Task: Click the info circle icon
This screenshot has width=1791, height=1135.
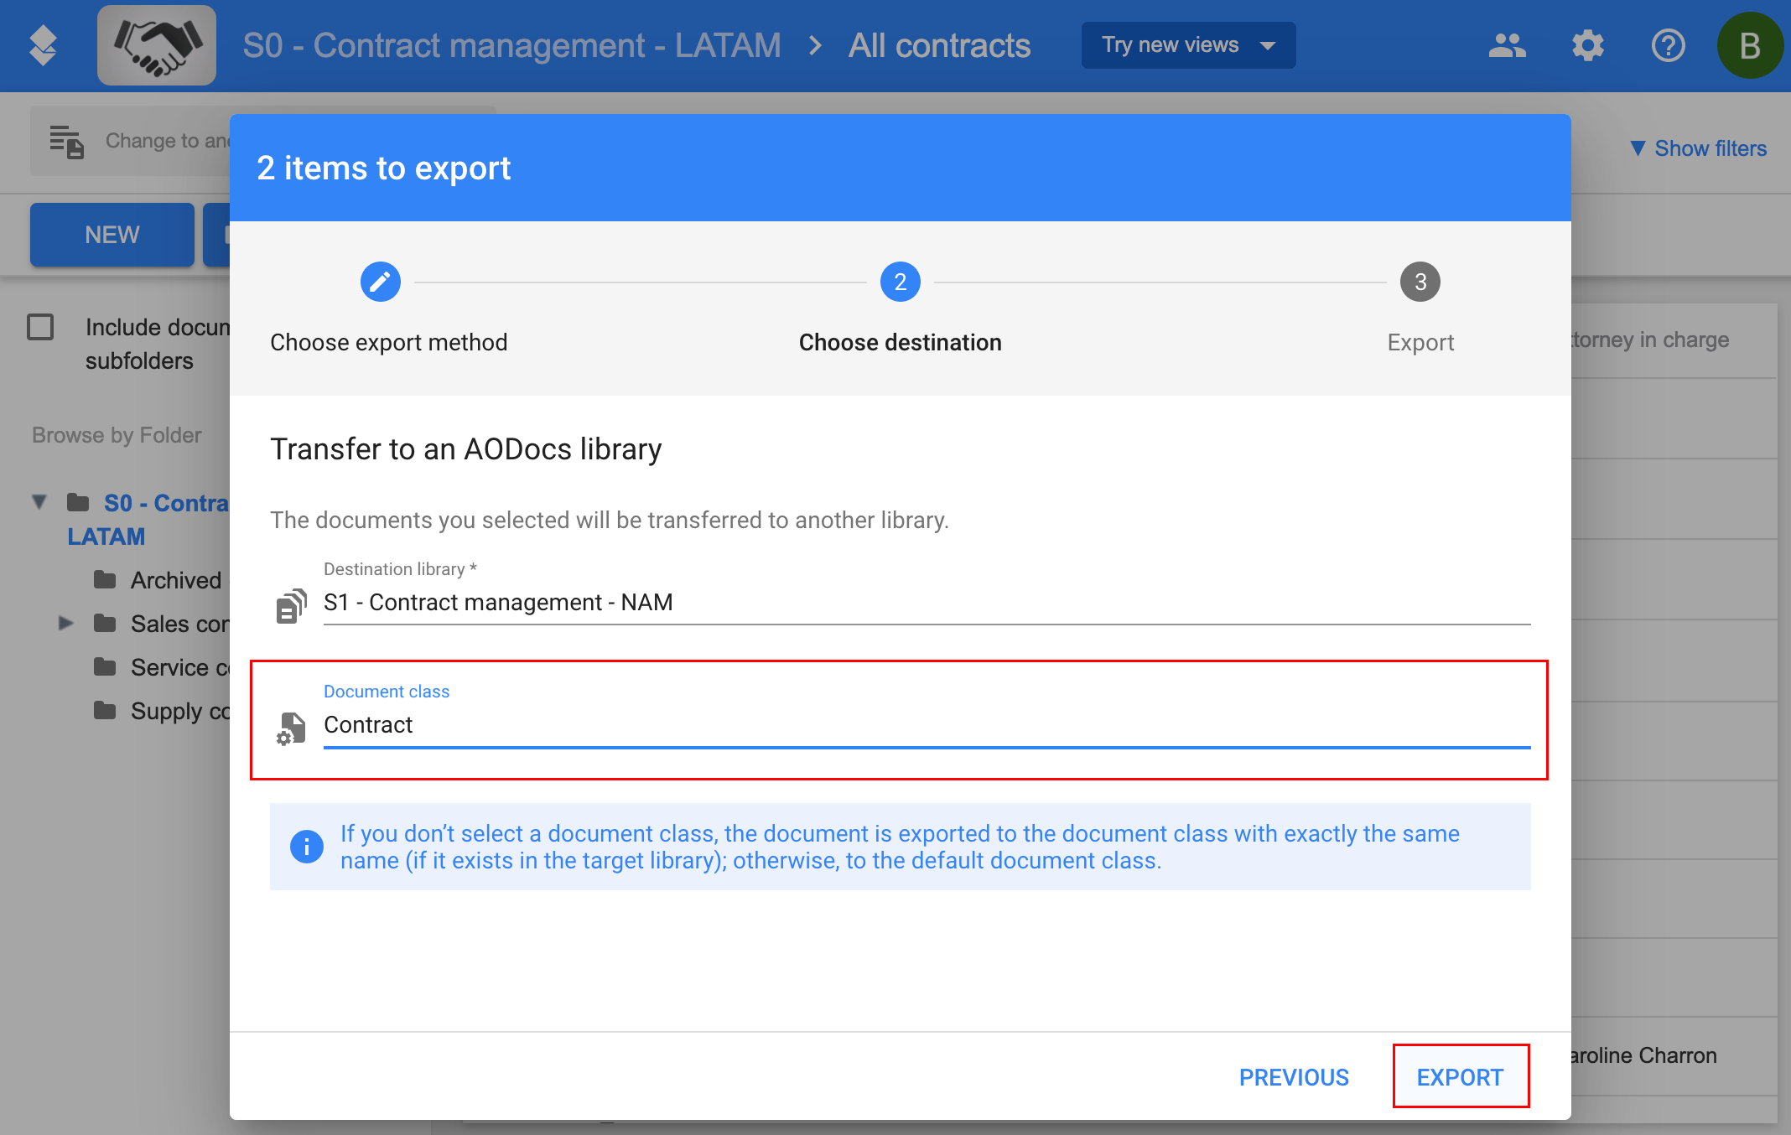Action: [307, 847]
